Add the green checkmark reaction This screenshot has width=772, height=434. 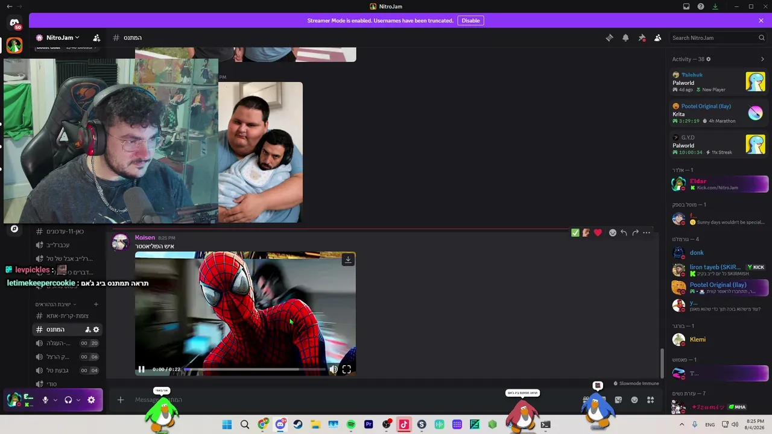575,233
